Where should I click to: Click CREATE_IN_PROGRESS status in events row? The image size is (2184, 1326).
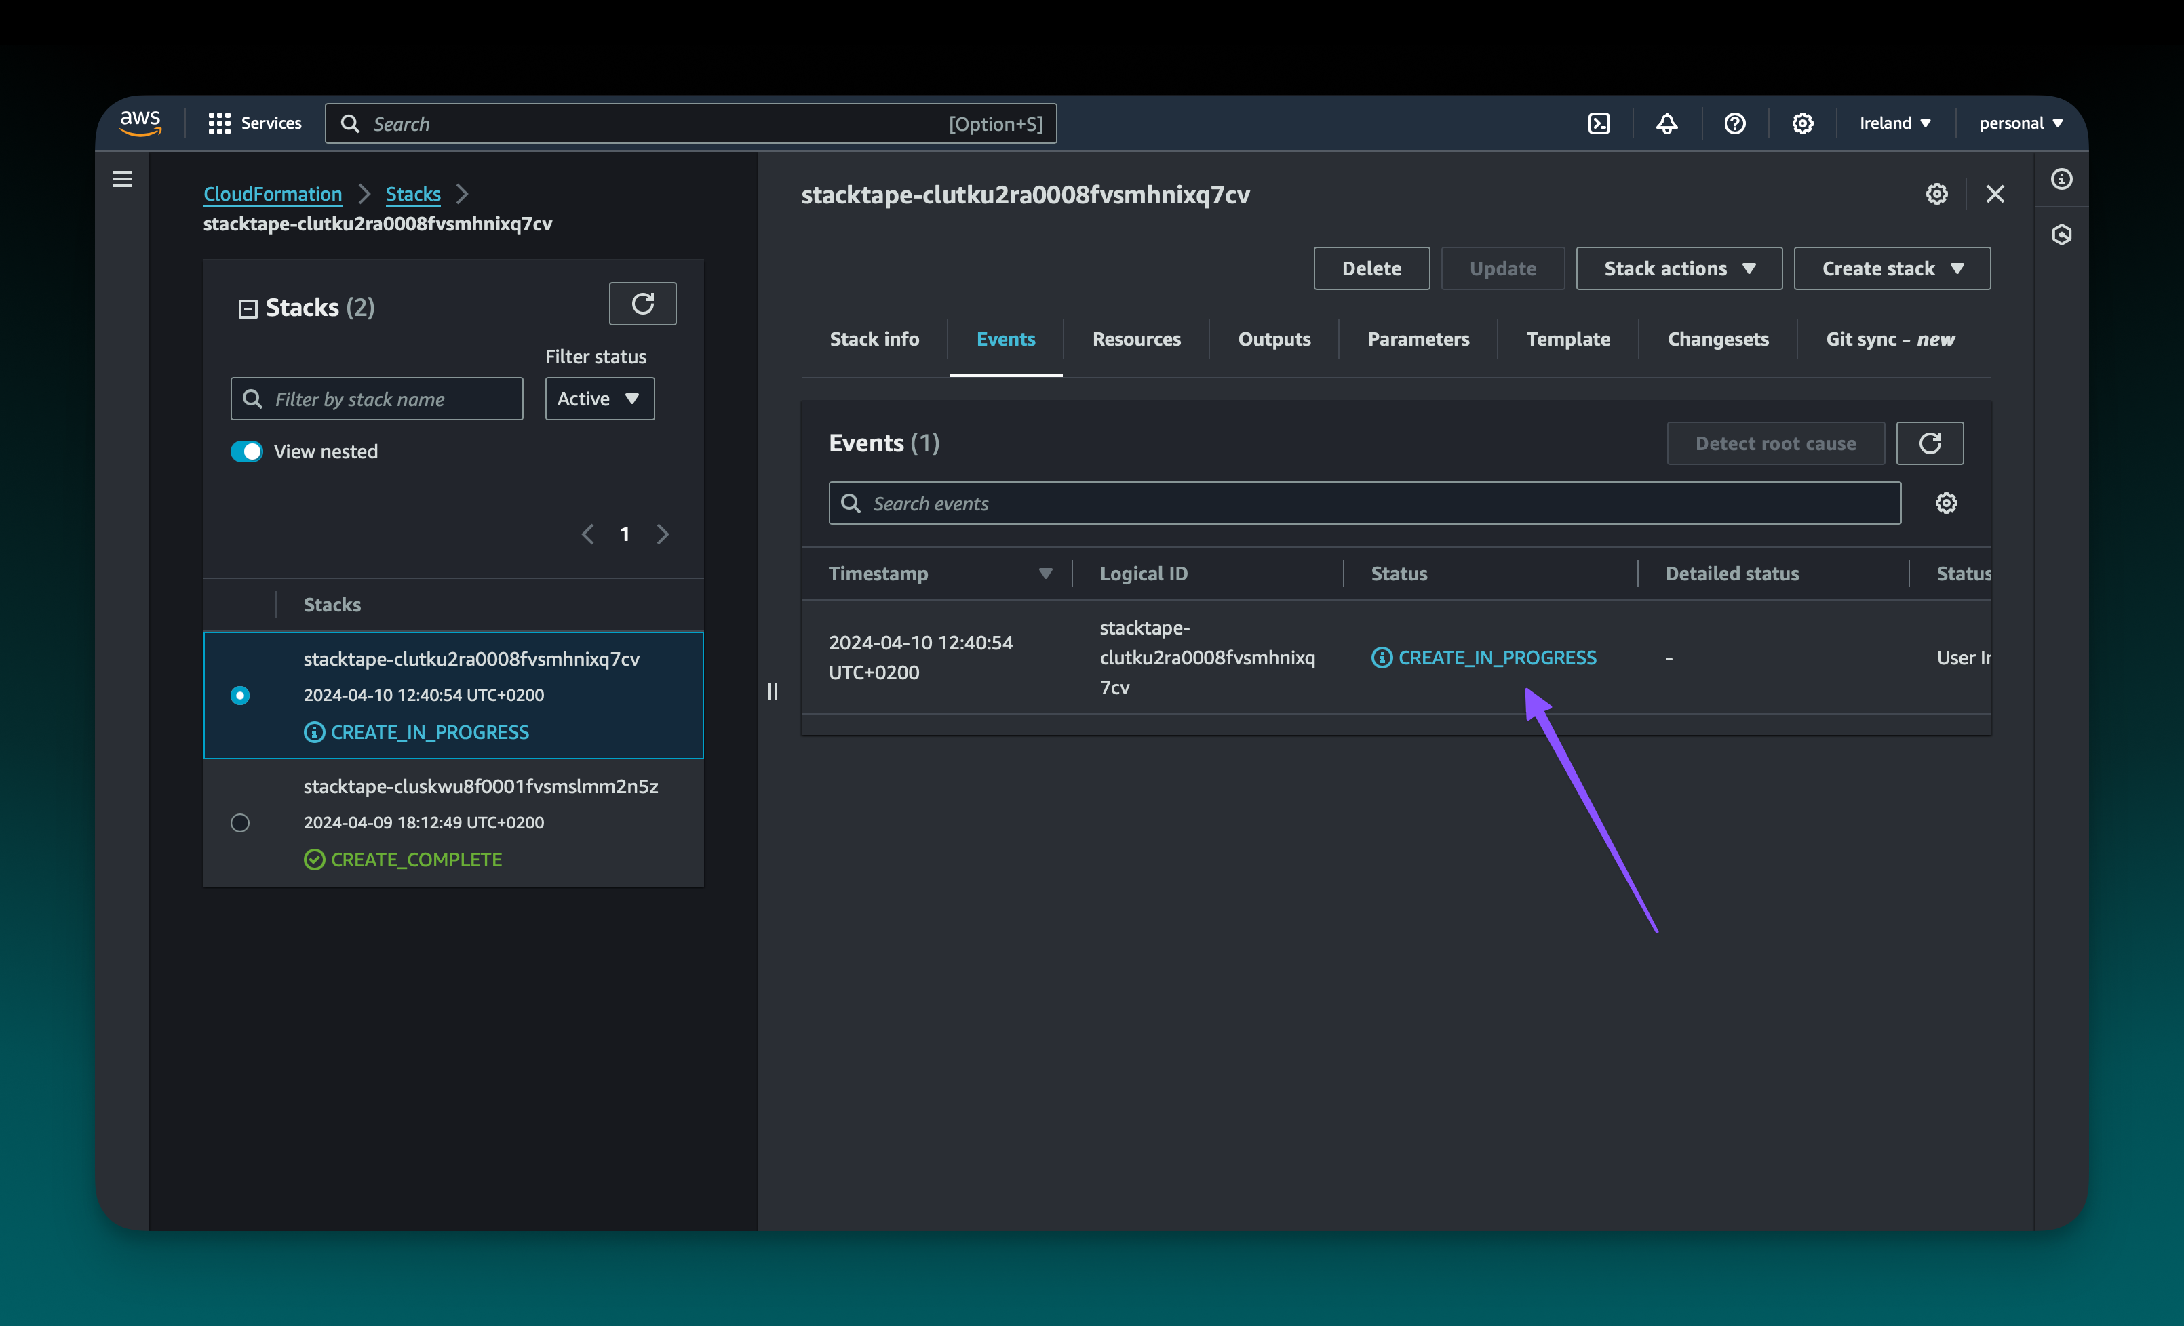tap(1497, 658)
